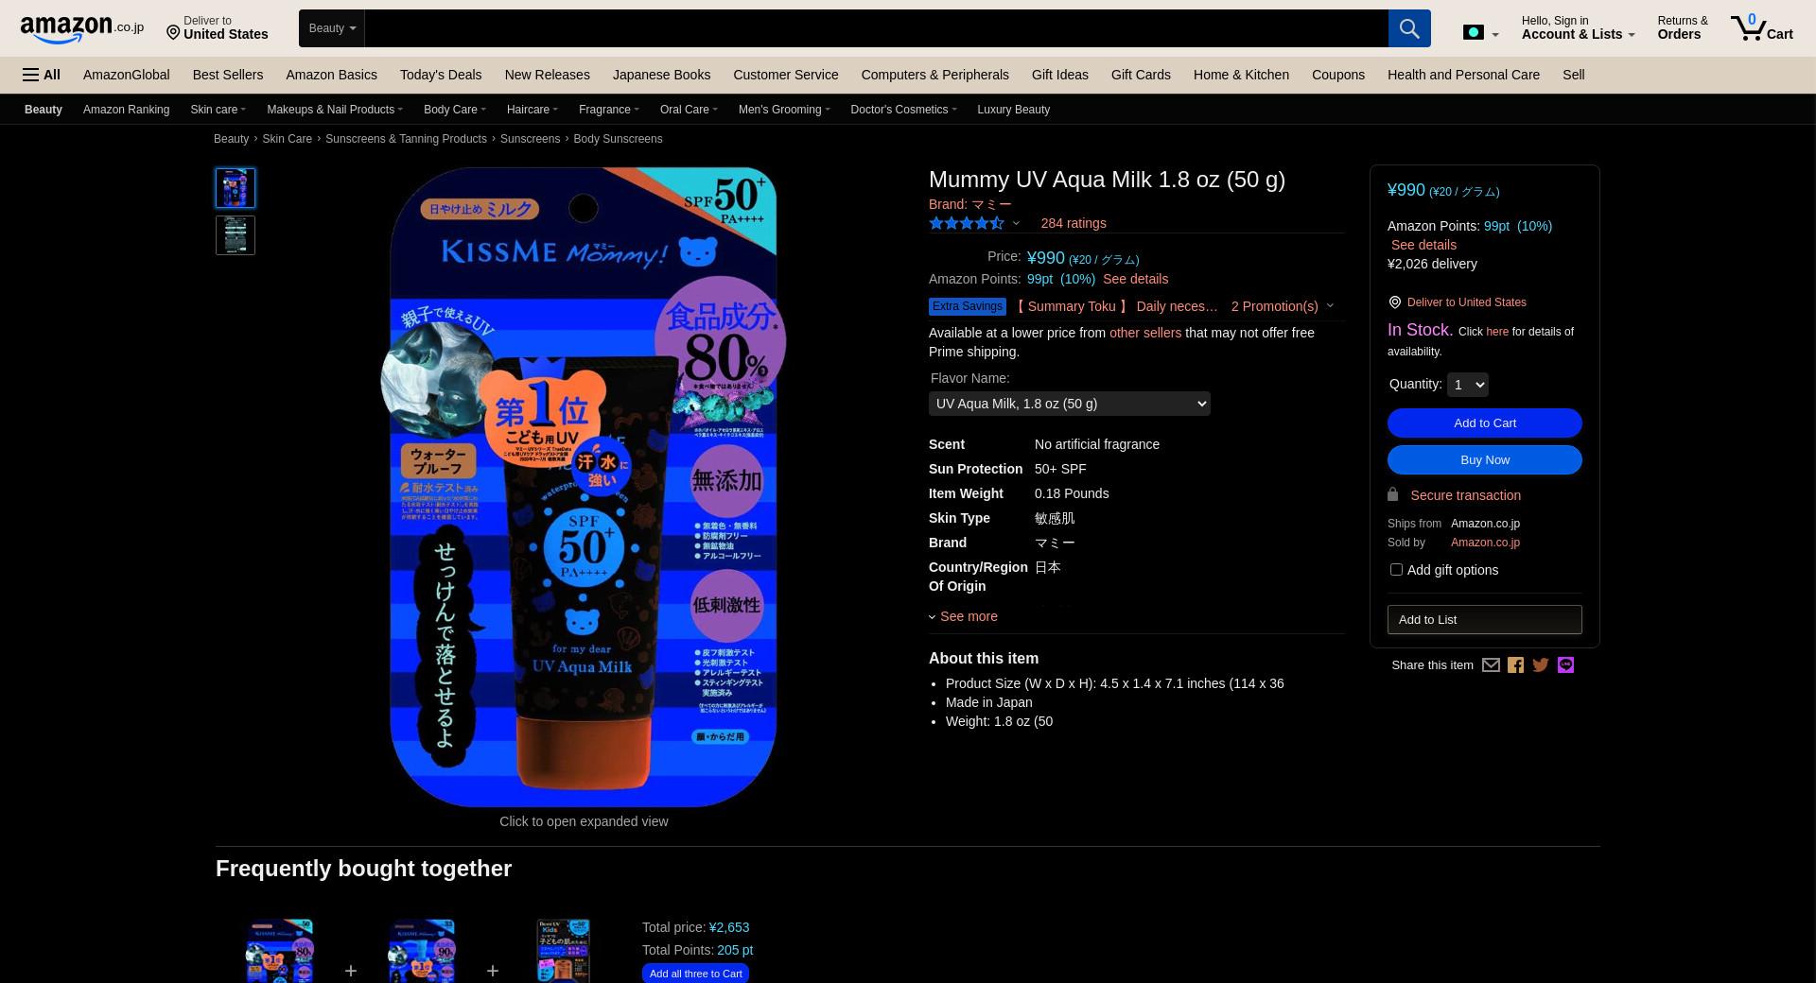1816x983 pixels.
Task: Open the cart icon
Action: [x=1761, y=27]
